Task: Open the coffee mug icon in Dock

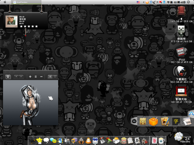Action: 162,140
